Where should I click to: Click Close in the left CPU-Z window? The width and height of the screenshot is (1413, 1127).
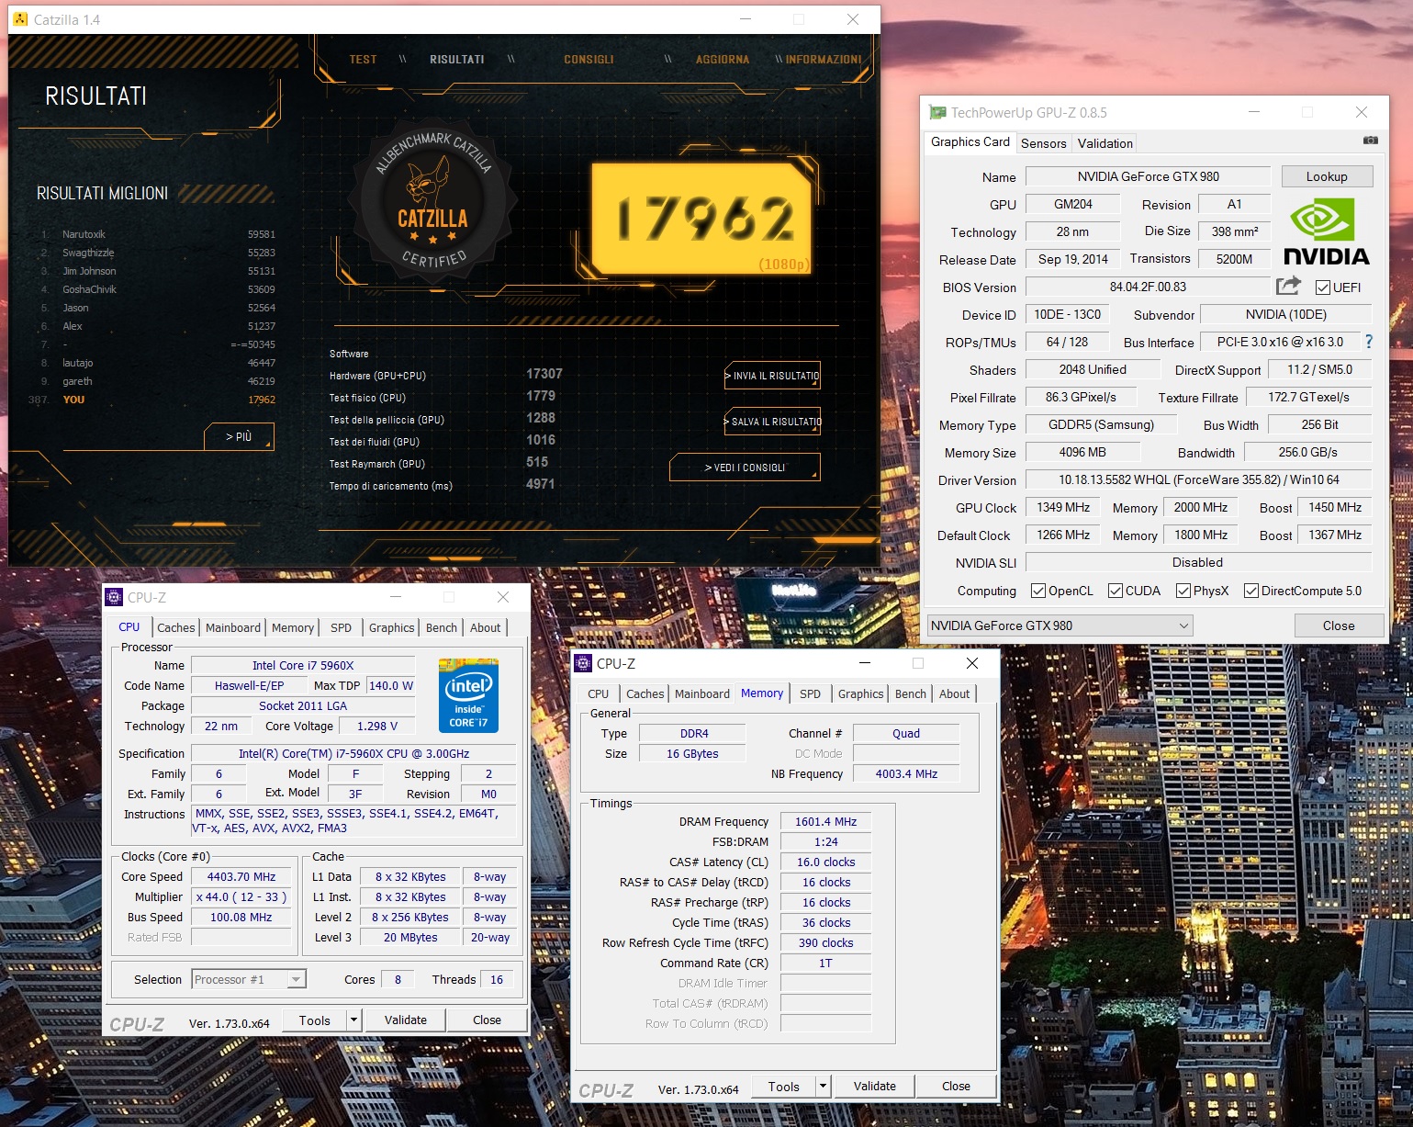pyautogui.click(x=487, y=1020)
